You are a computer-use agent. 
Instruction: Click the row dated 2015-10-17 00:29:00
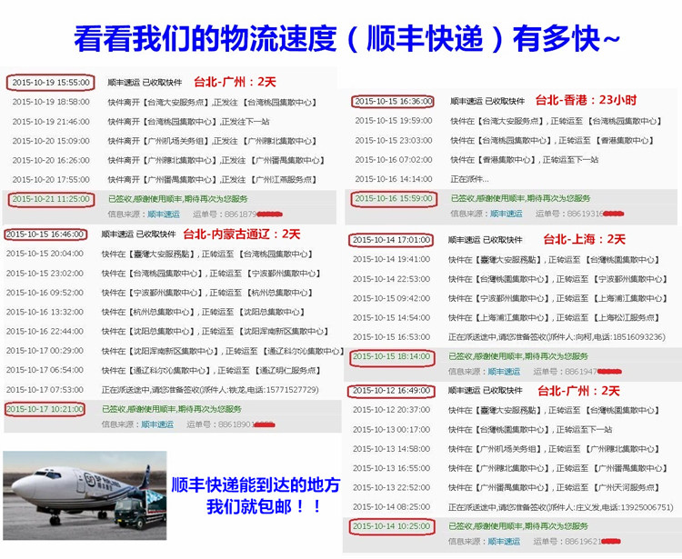point(175,351)
